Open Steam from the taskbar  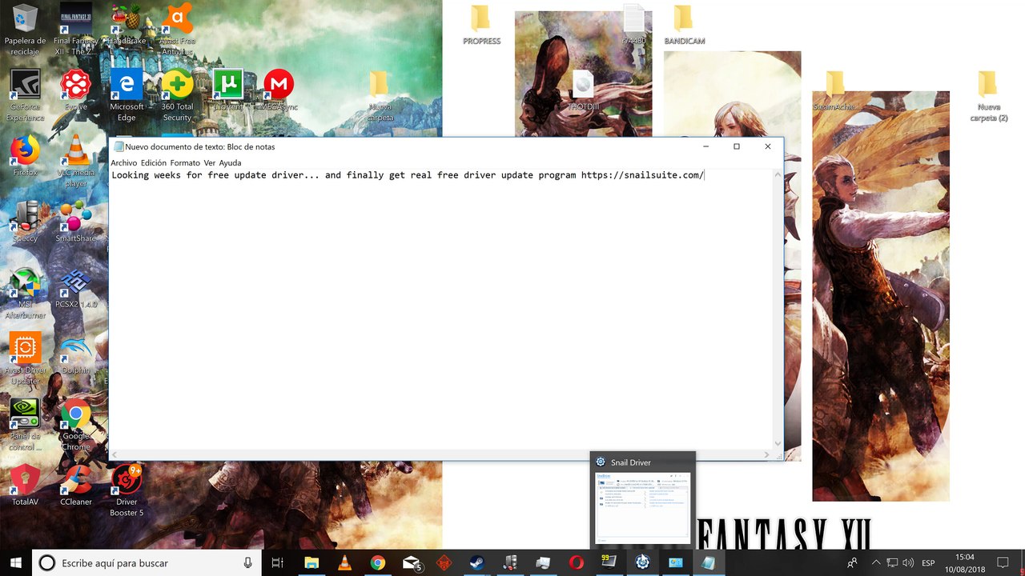(x=476, y=562)
